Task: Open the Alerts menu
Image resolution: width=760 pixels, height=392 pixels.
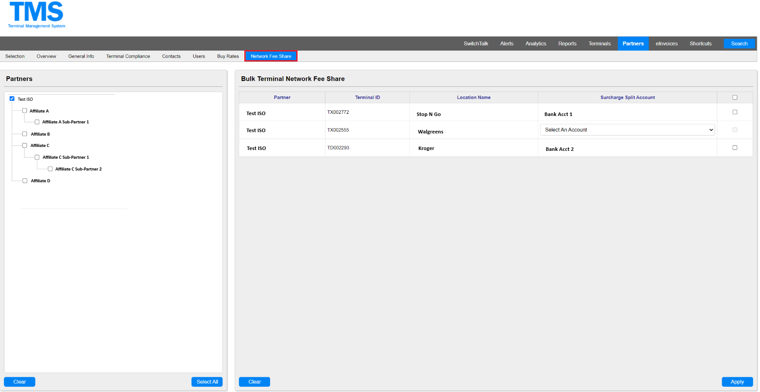Action: [507, 44]
